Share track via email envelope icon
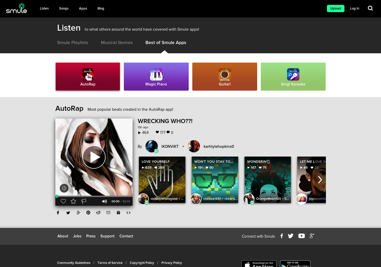381x267 pixels. pos(108,213)
